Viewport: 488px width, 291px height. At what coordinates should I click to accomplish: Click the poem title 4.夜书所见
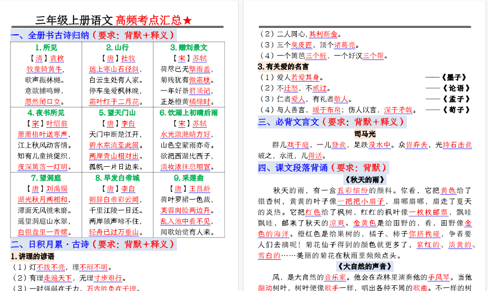click(46, 112)
